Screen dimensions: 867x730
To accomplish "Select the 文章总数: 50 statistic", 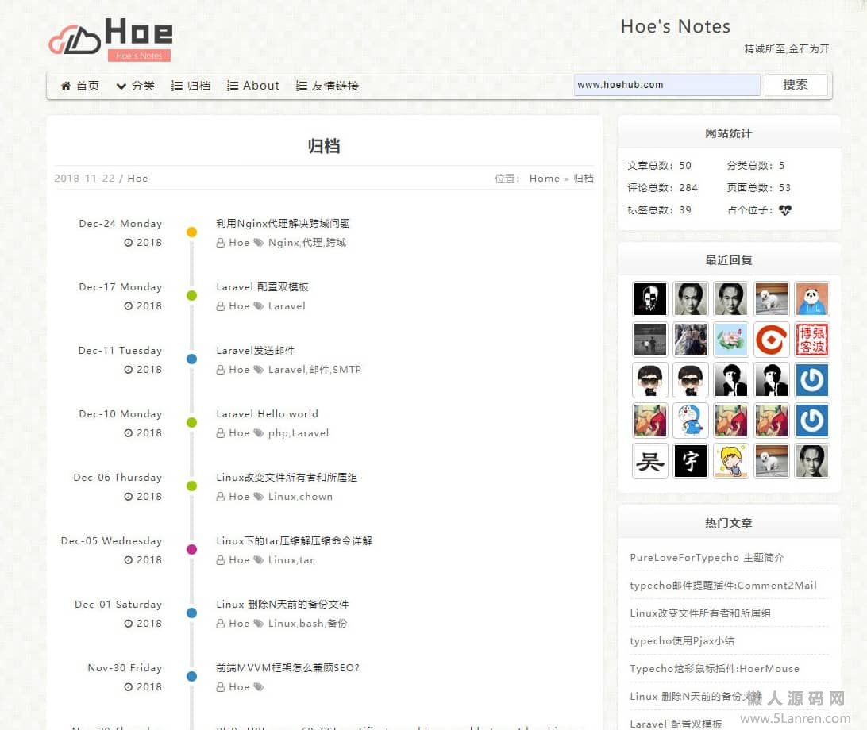I will 659,166.
